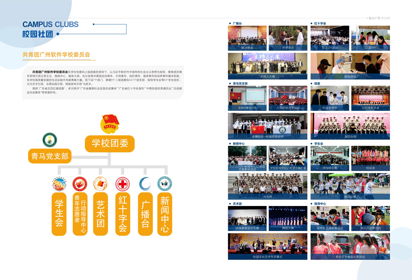Select the 新闻中心 heading above the photos
Screen dimensions: 412x280
coord(239,143)
